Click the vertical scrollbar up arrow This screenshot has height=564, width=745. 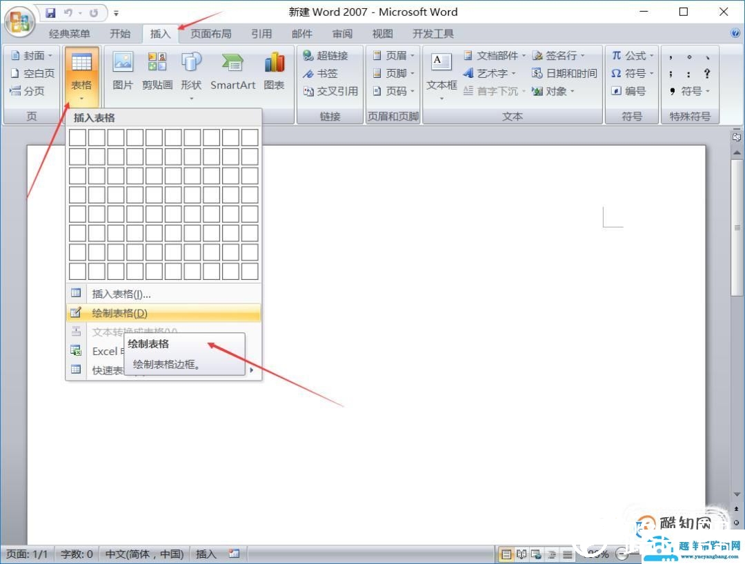tap(737, 152)
